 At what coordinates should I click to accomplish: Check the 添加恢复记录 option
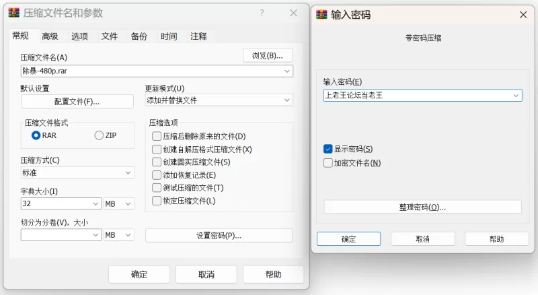pos(157,175)
